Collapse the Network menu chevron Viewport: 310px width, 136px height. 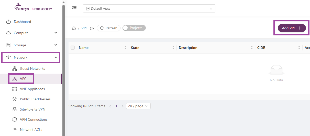click(56, 58)
